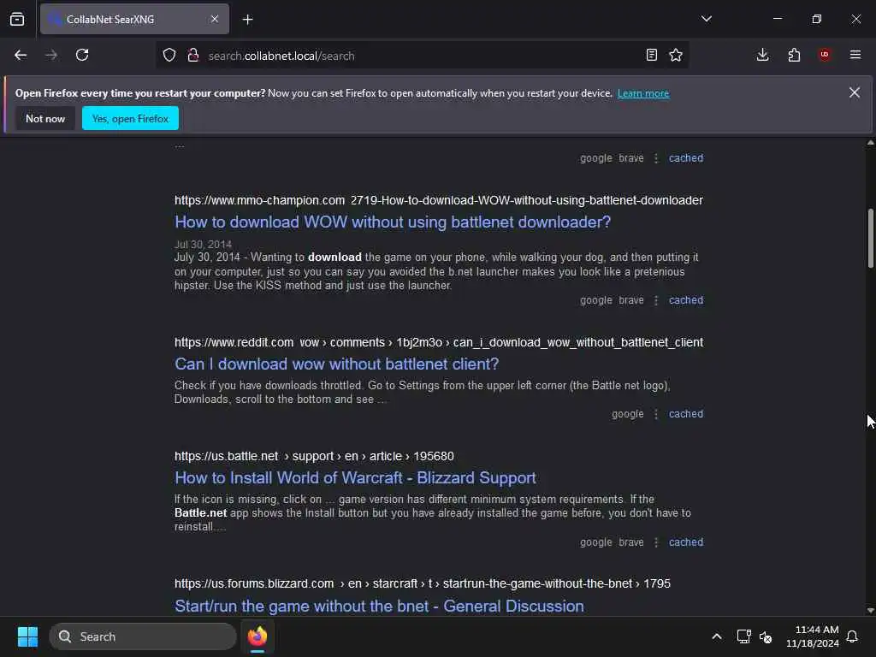Open Can I download wow without battlenet client result
The image size is (876, 657).
[x=337, y=364]
